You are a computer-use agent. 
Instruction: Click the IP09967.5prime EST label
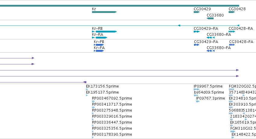208,86
